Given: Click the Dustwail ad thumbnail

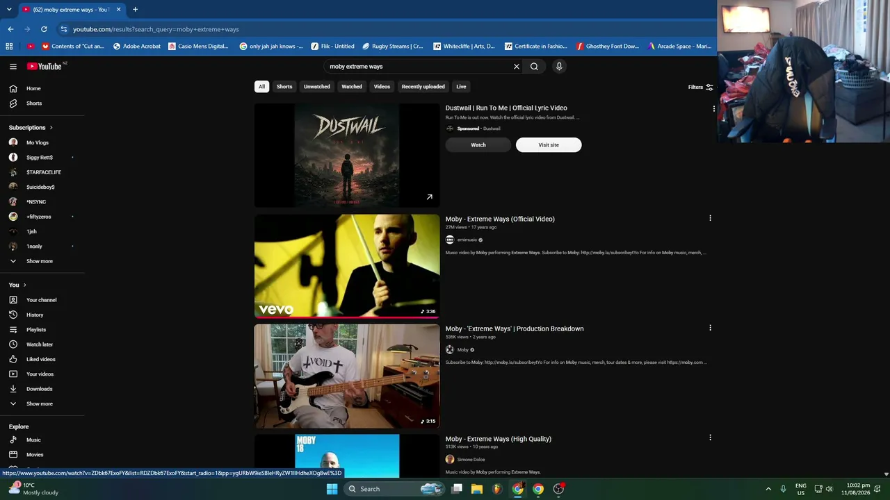Looking at the screenshot, I should [347, 156].
